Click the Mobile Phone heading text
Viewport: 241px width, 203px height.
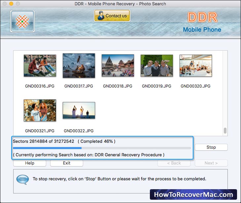202,30
